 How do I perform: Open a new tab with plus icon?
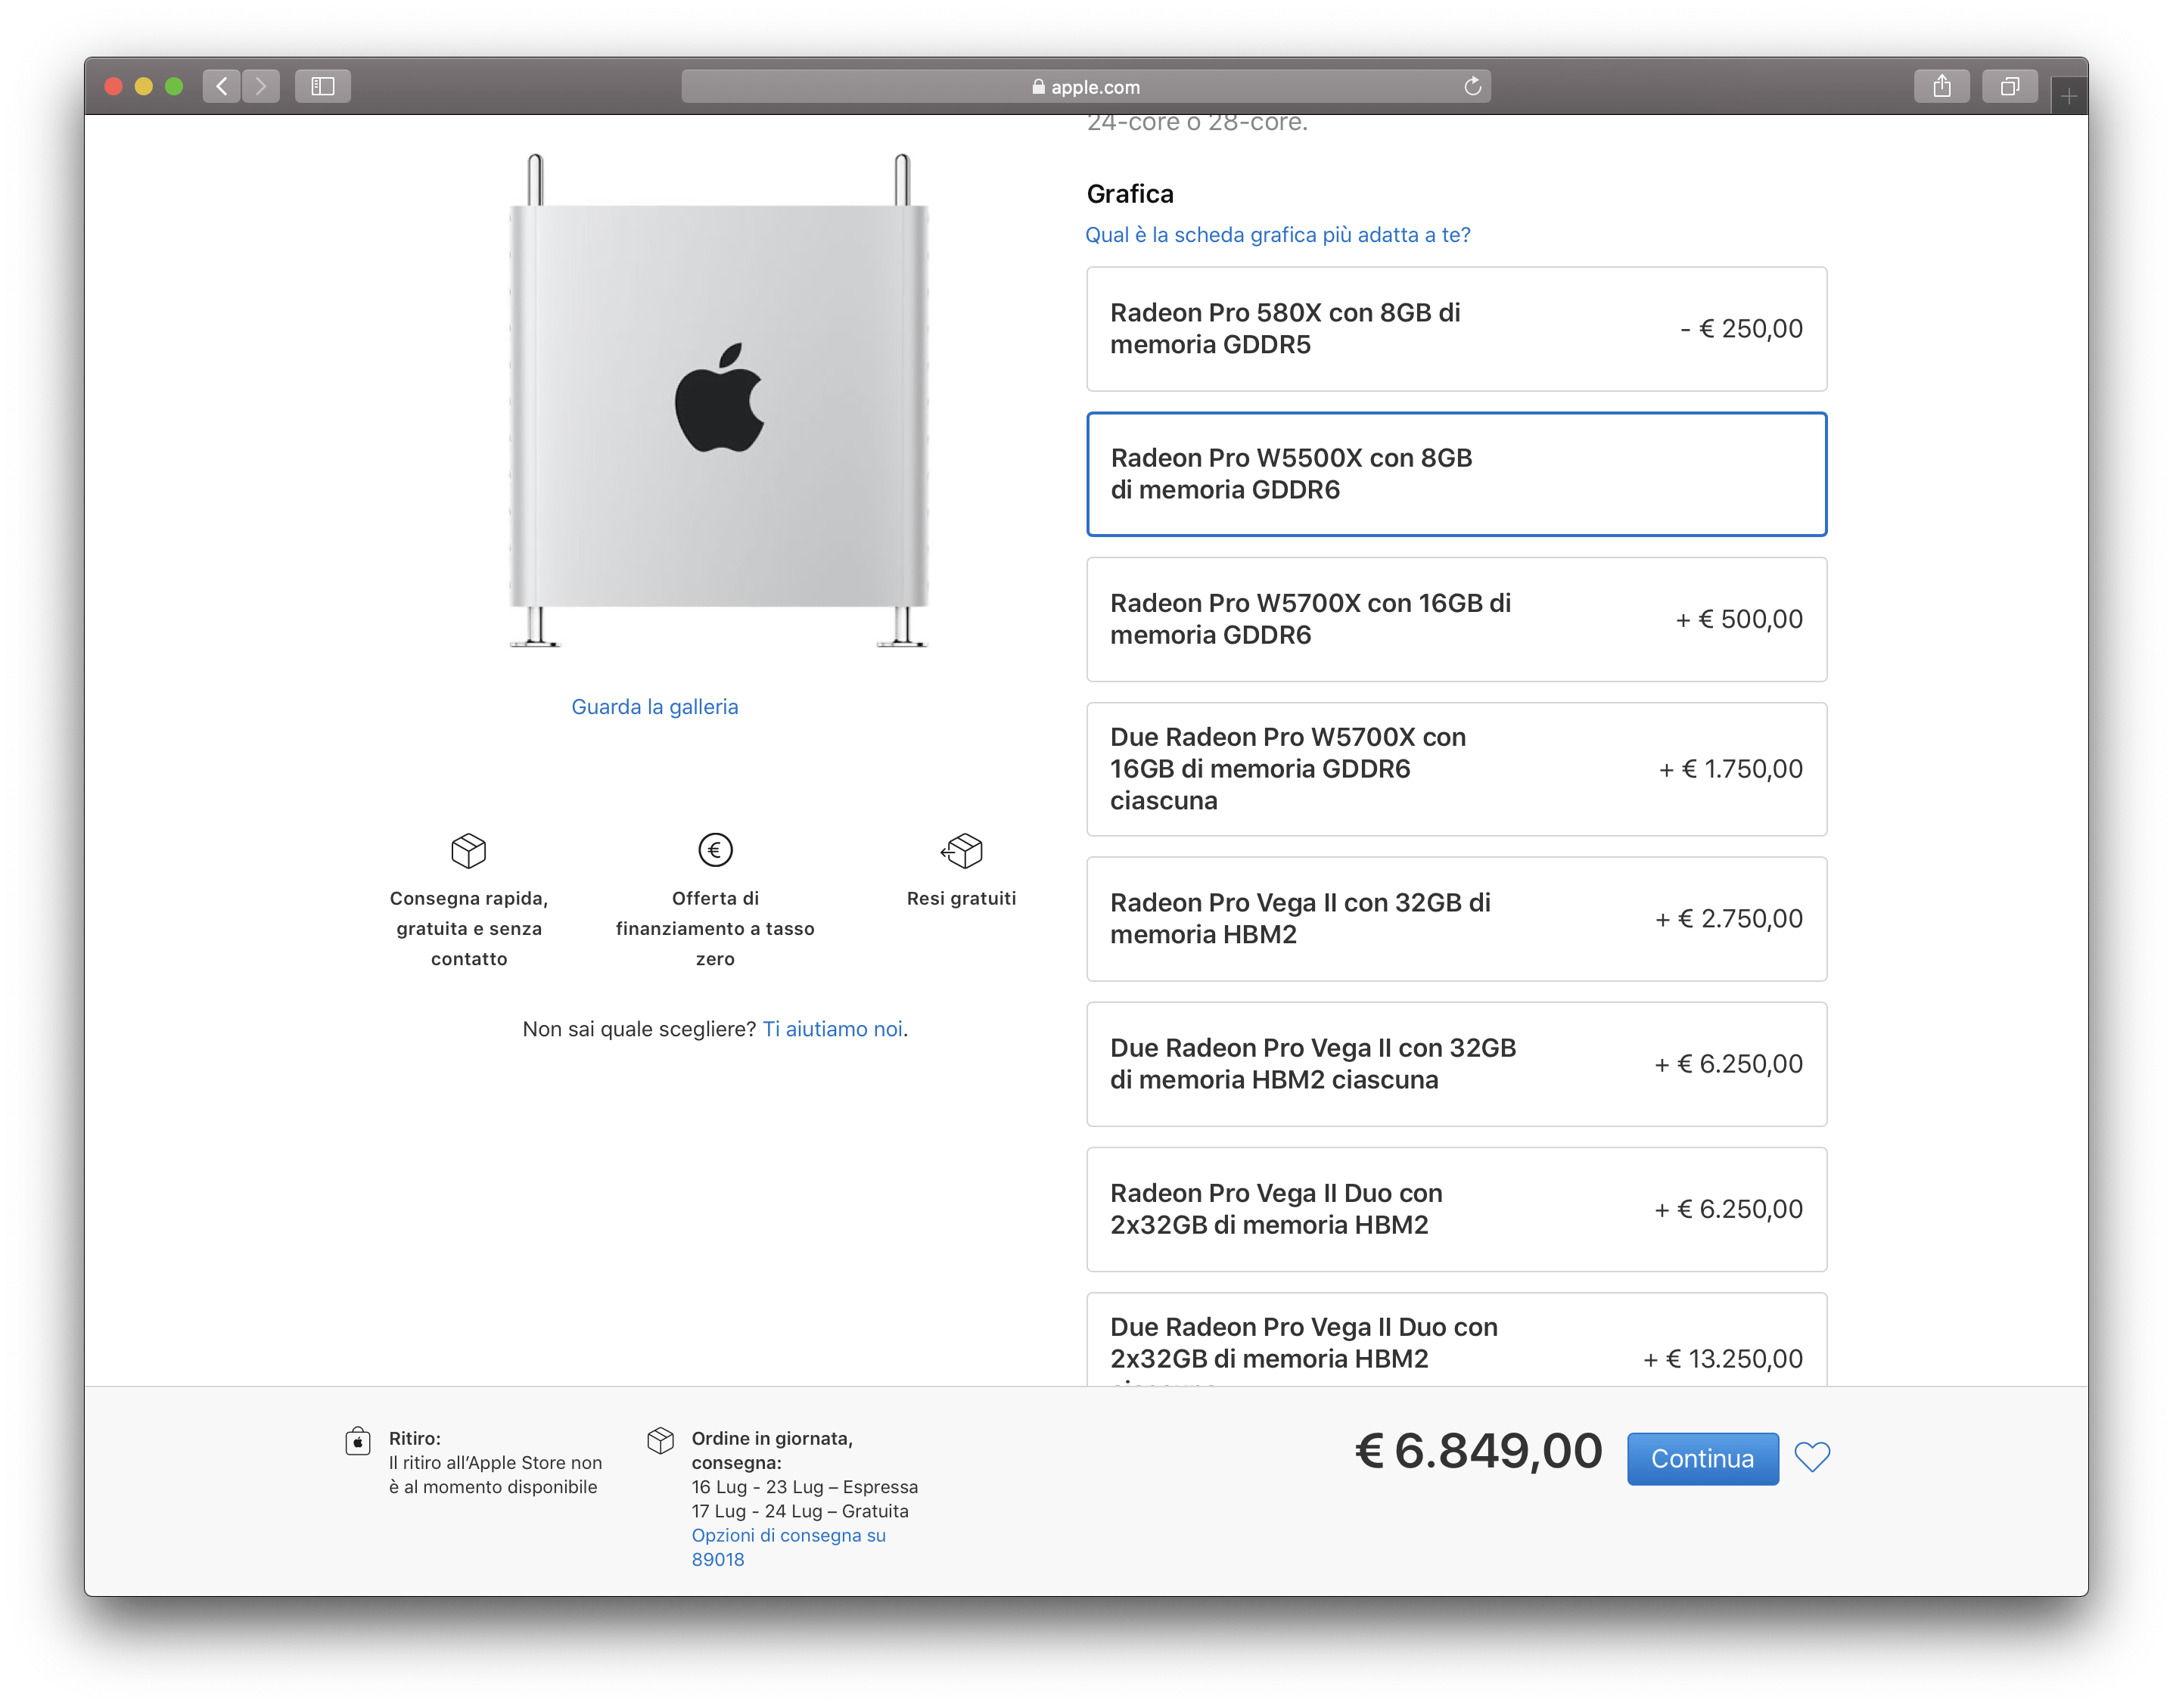[x=2069, y=97]
